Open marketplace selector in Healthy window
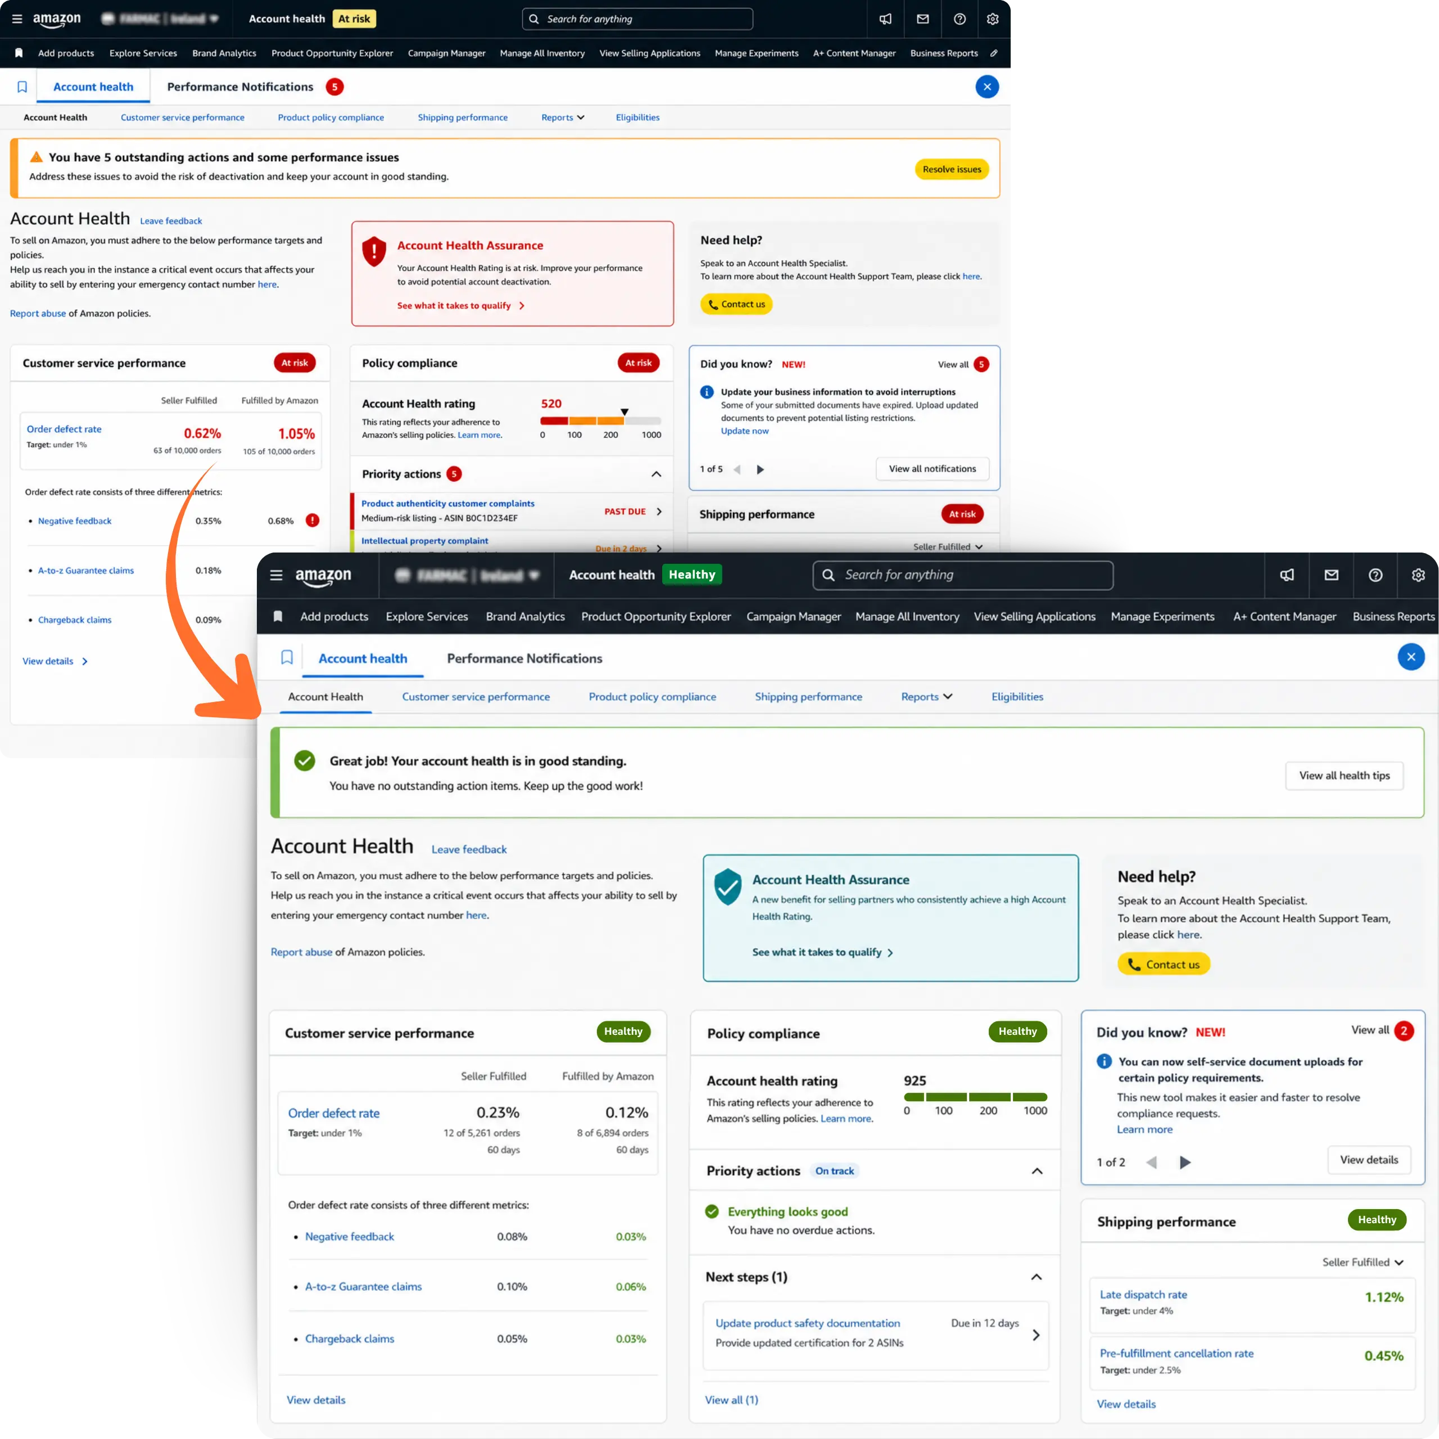Screen dimensions: 1439x1439 click(x=467, y=575)
